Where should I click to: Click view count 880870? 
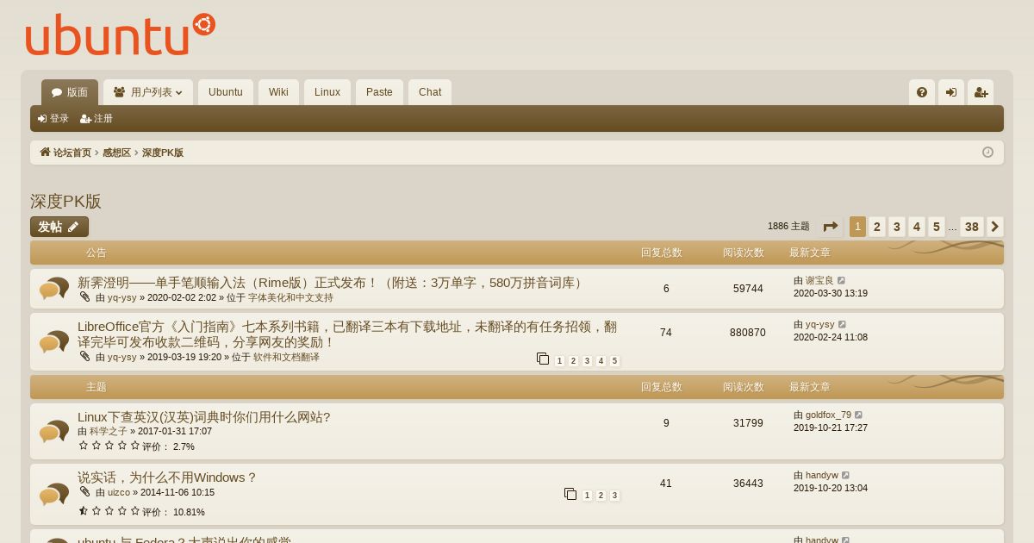[748, 333]
